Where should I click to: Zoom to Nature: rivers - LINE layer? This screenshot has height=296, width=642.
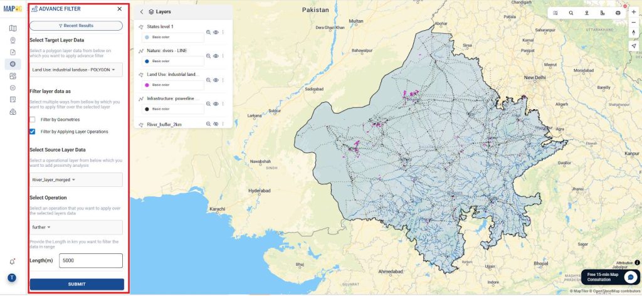coord(208,56)
